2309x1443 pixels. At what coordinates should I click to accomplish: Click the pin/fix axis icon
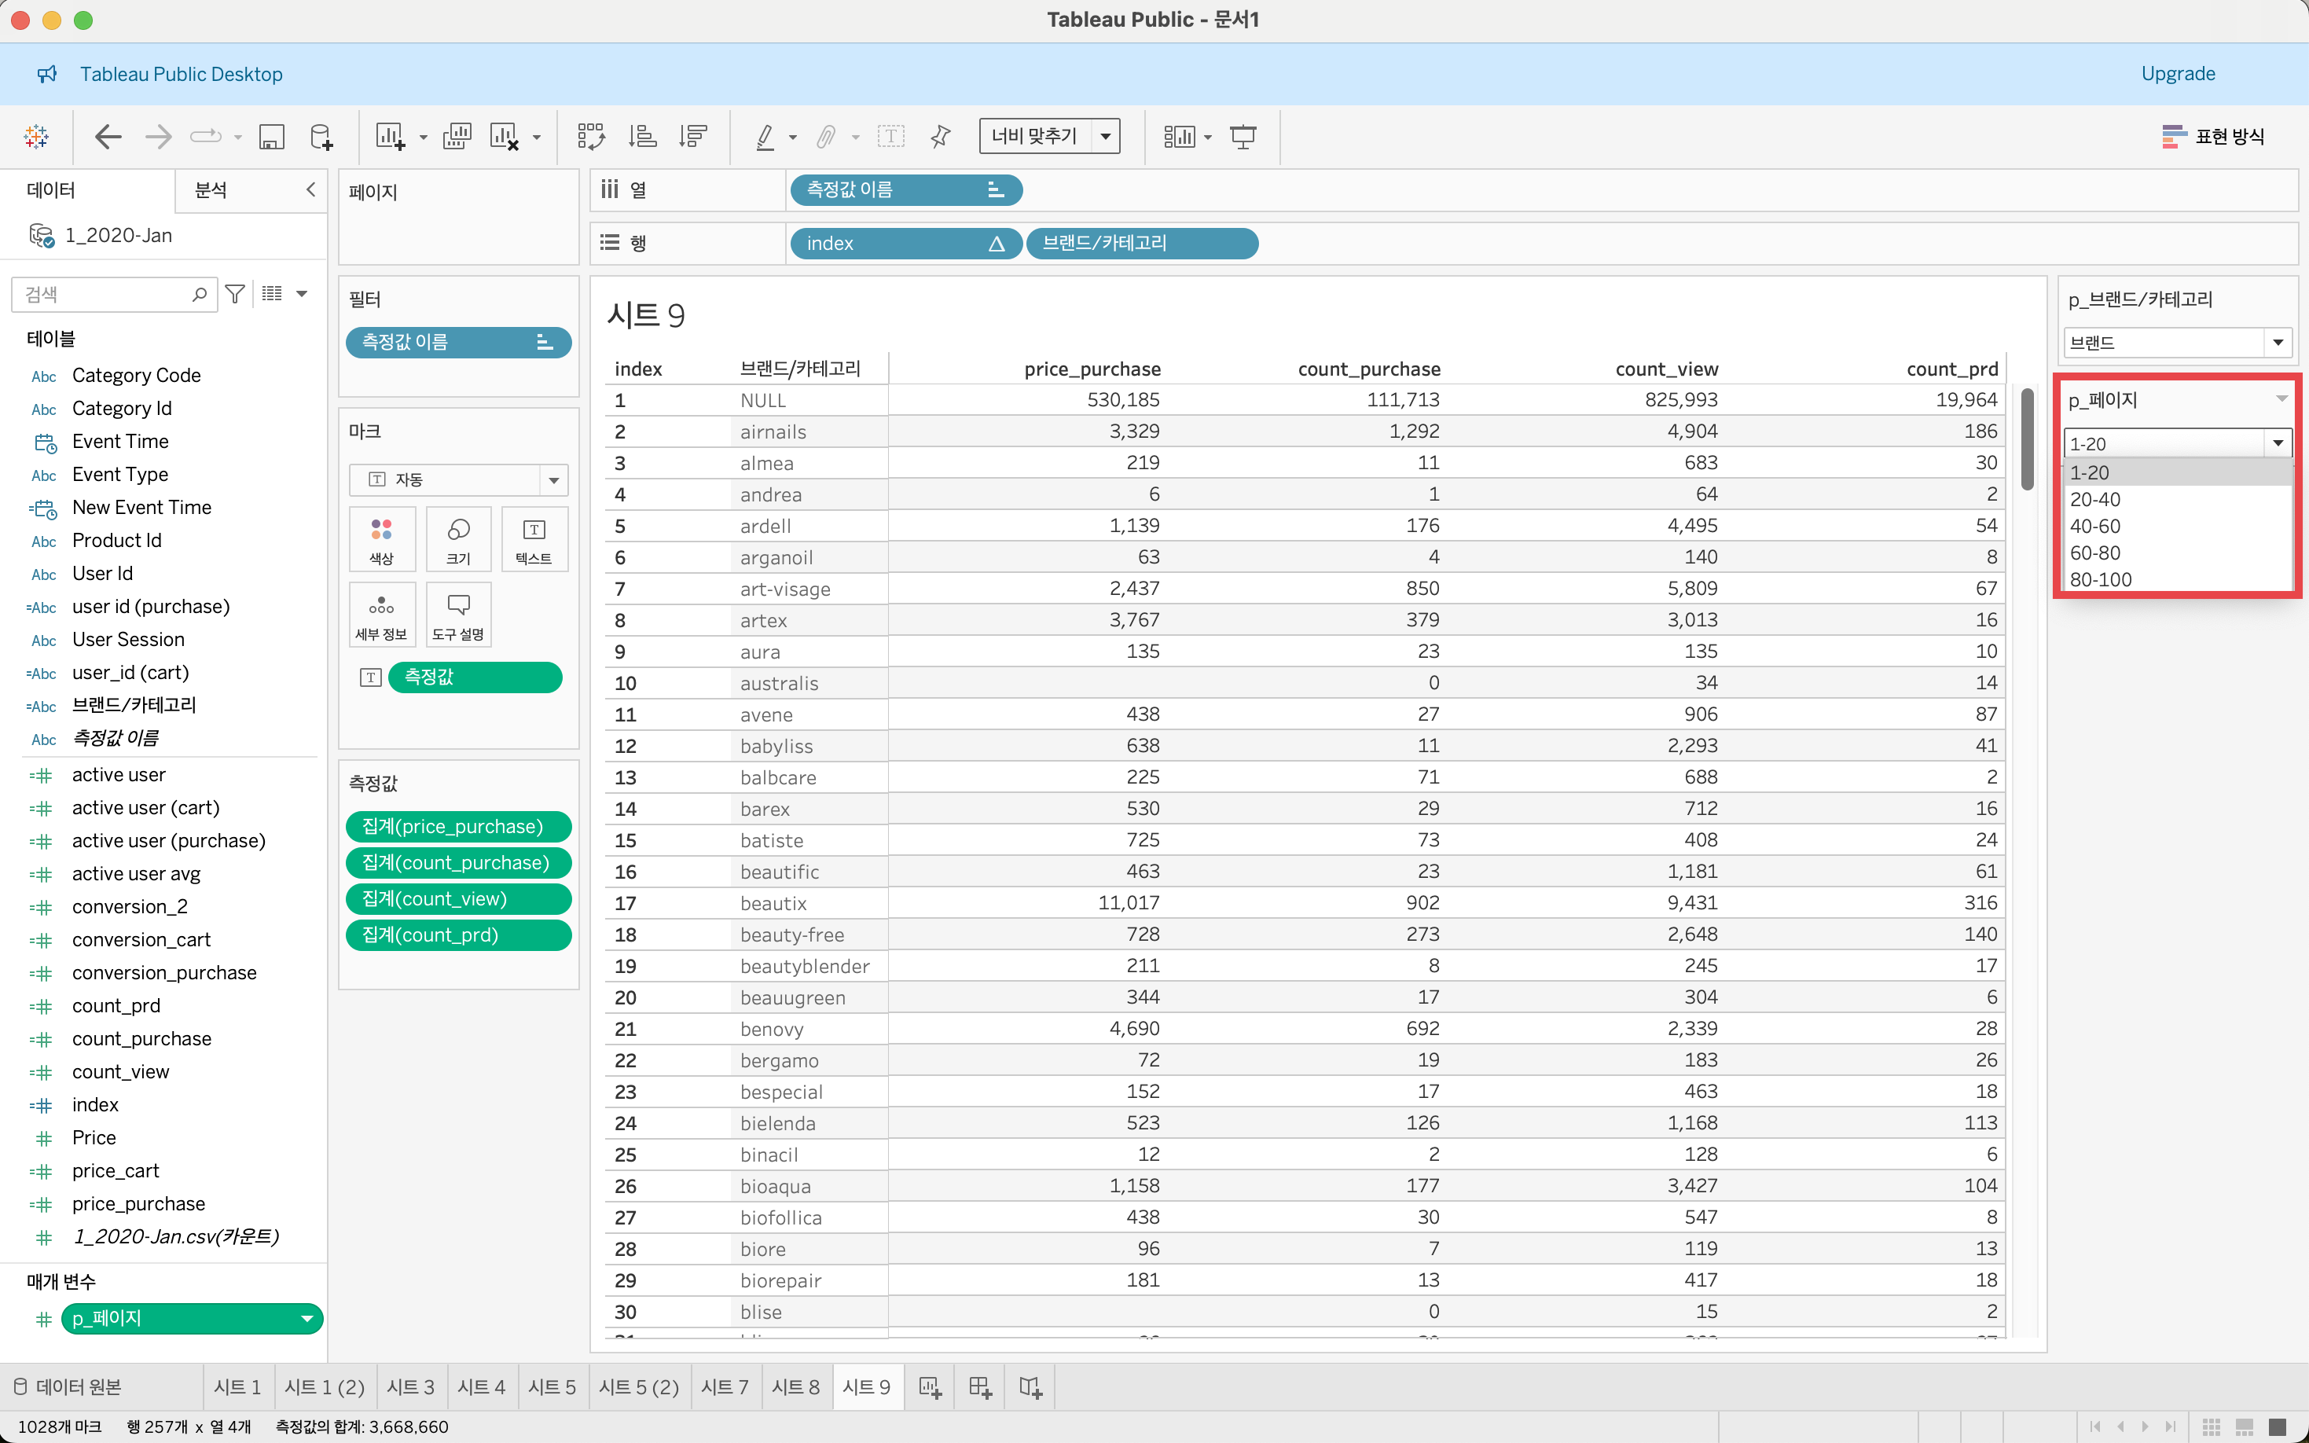point(941,137)
